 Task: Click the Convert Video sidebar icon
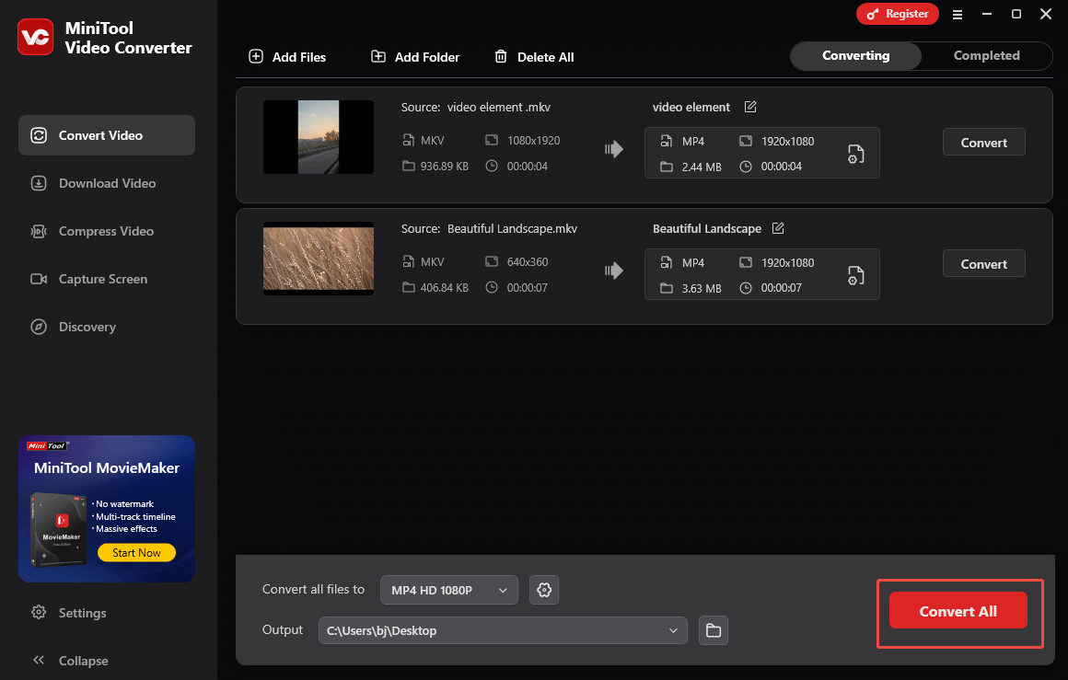click(39, 135)
